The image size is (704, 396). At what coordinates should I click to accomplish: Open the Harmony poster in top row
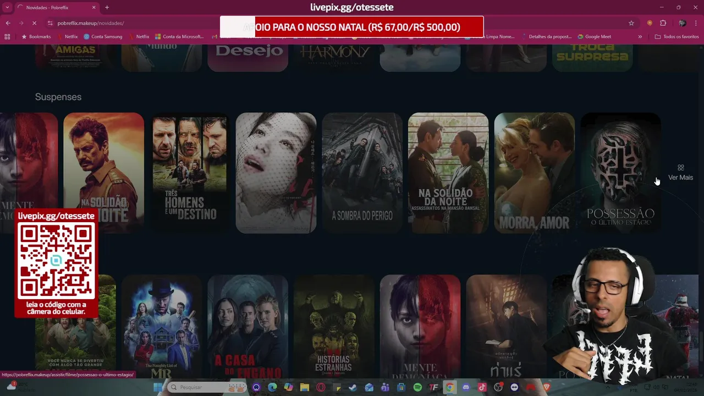(334, 58)
